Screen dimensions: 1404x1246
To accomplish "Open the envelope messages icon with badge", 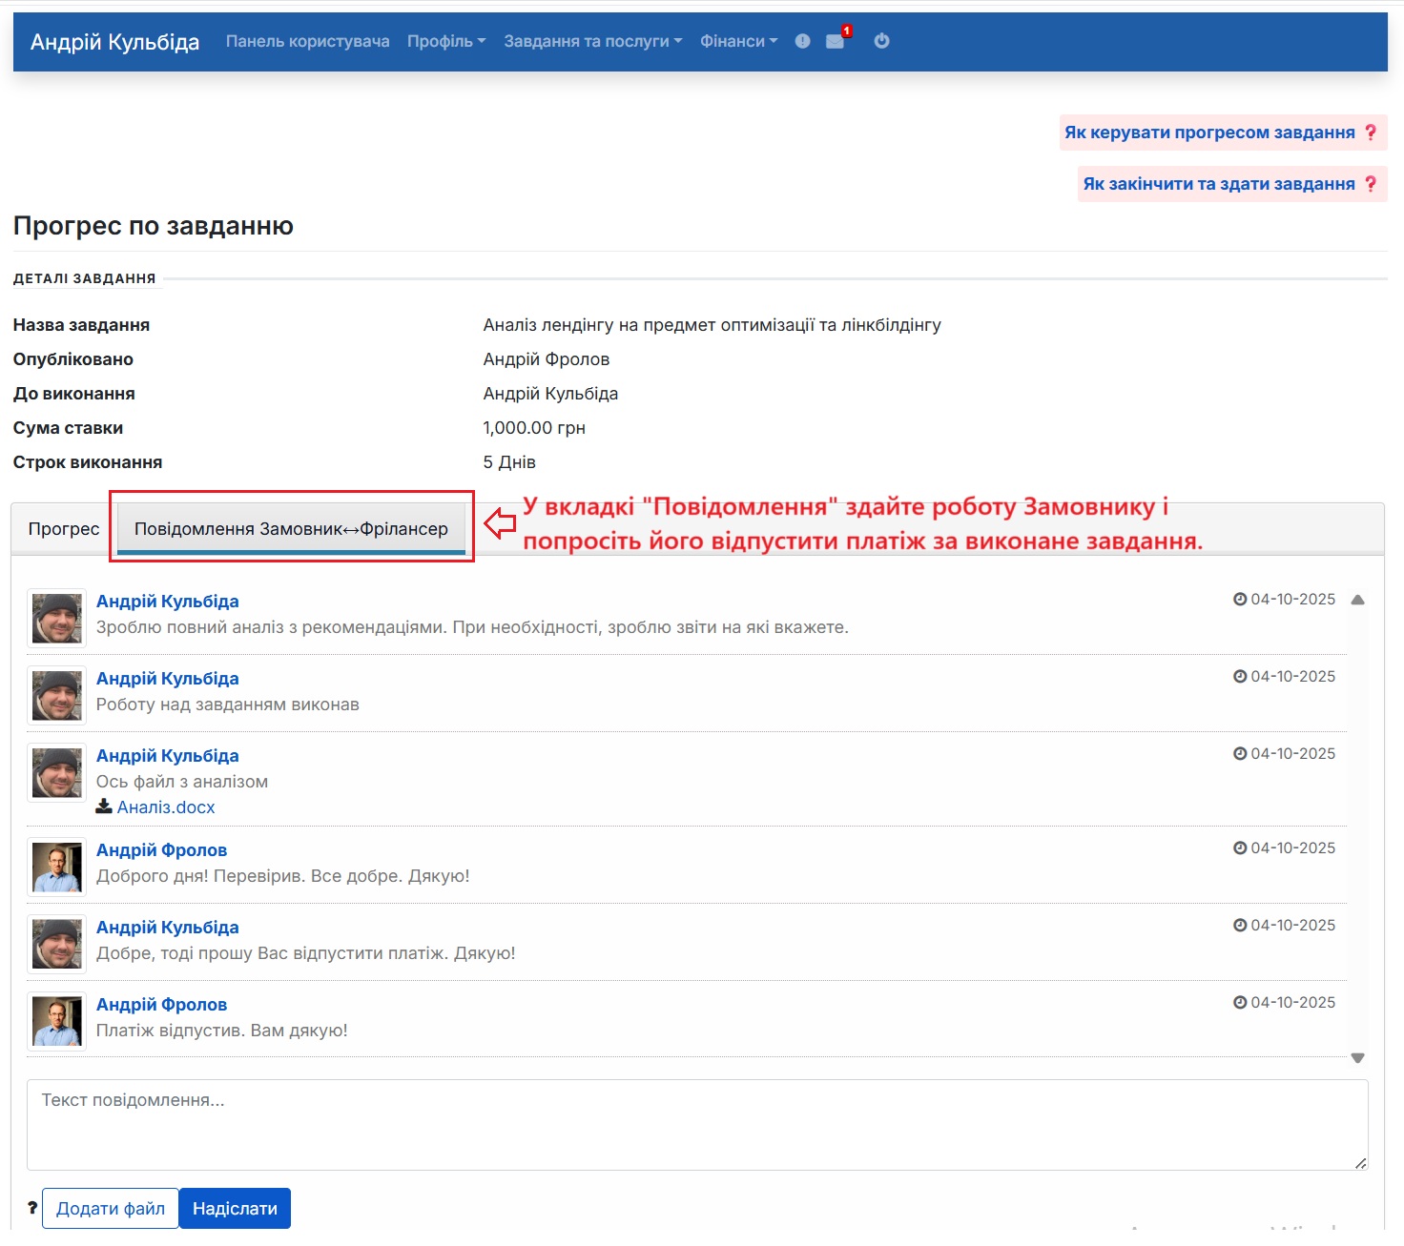I will click(835, 42).
